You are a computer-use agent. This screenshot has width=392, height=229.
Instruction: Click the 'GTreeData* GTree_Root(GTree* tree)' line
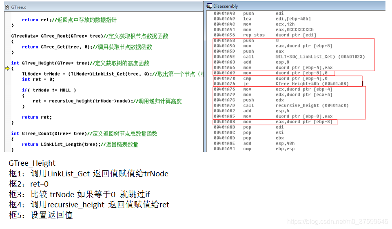click(89, 36)
